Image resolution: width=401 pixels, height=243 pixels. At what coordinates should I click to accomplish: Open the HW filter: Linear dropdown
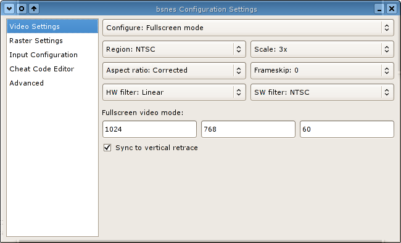click(174, 92)
